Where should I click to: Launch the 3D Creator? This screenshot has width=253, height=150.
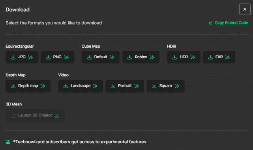pos(35,116)
